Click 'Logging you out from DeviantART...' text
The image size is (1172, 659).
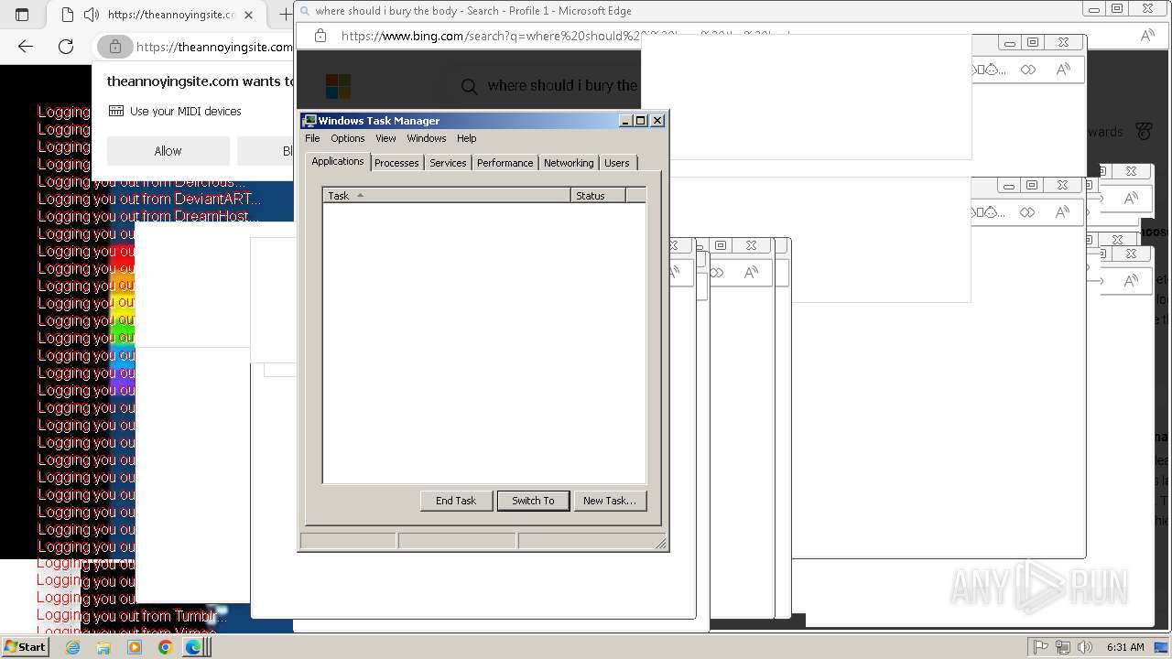149,199
